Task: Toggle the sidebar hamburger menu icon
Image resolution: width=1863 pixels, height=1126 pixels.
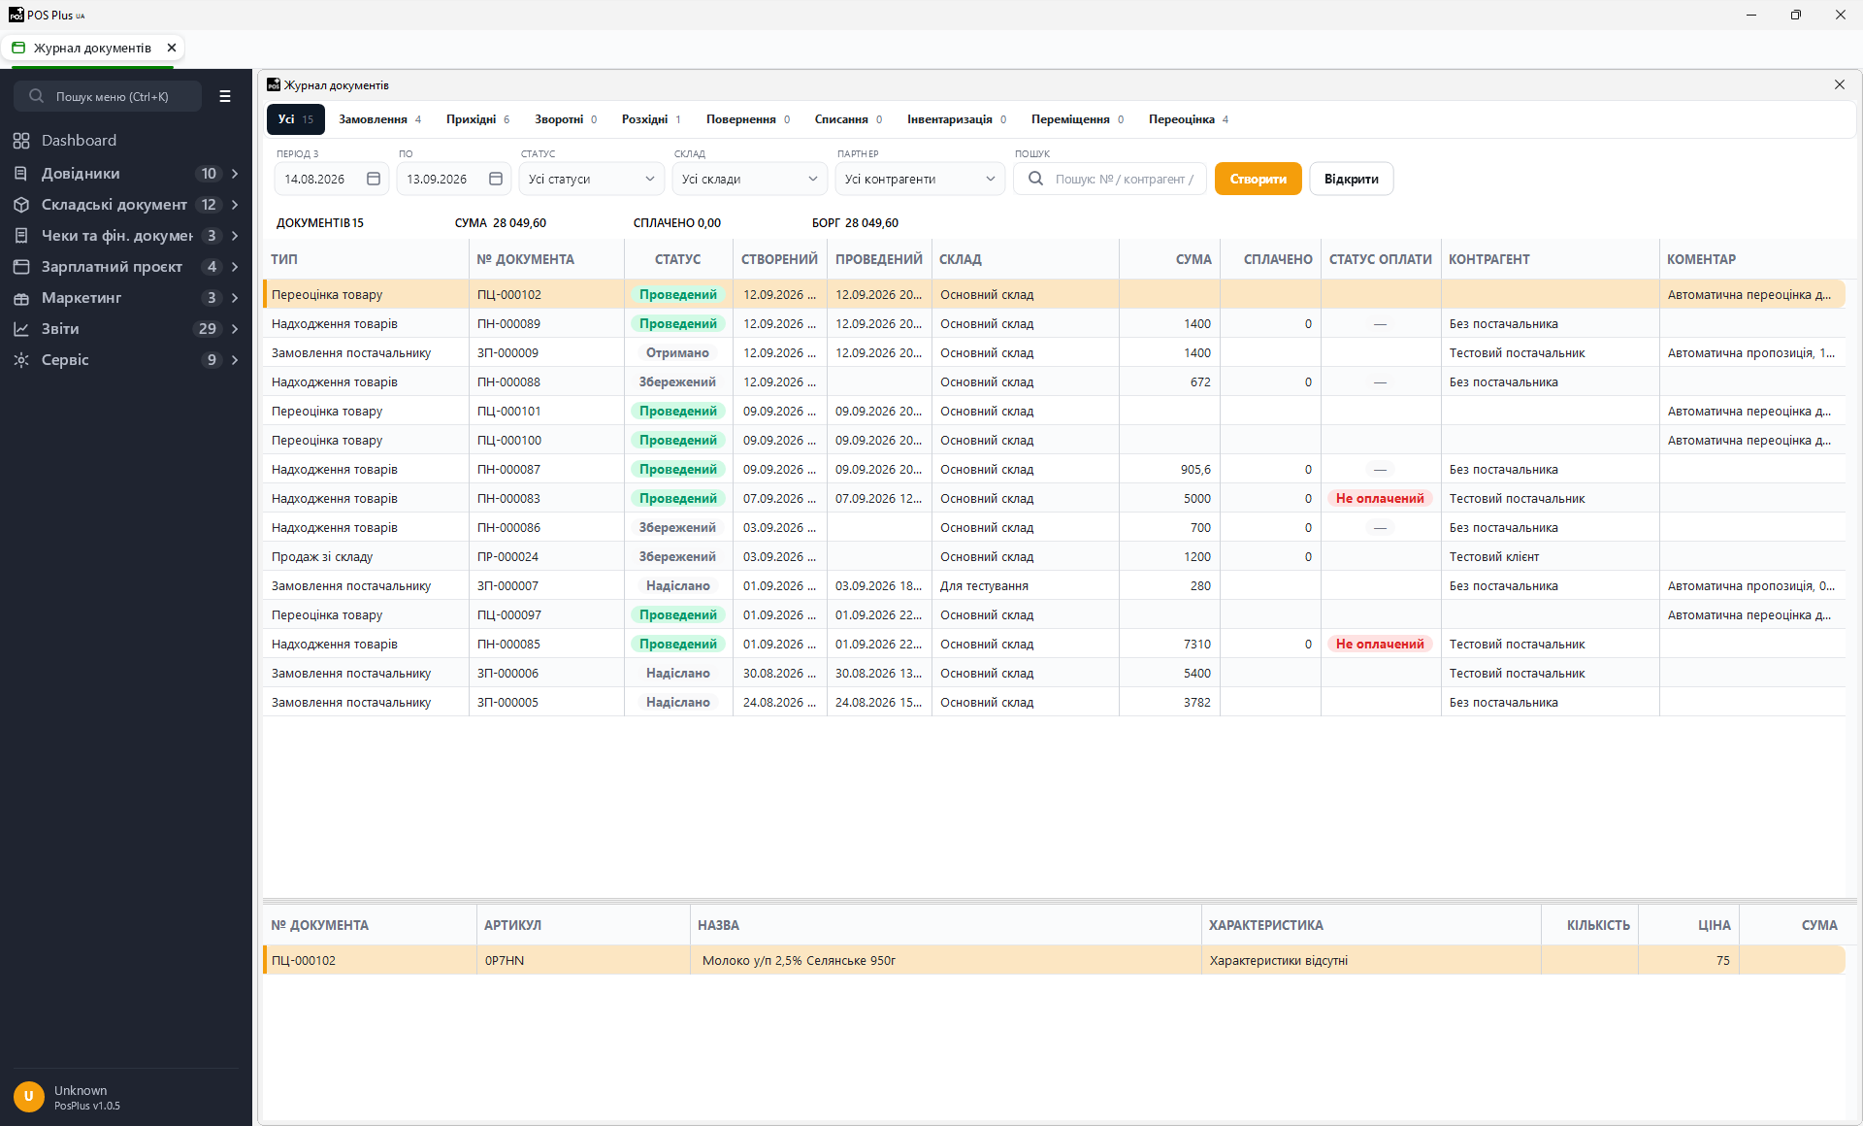Action: (x=225, y=96)
